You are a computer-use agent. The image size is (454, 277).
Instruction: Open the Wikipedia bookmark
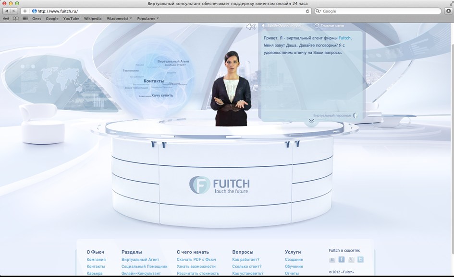[93, 19]
